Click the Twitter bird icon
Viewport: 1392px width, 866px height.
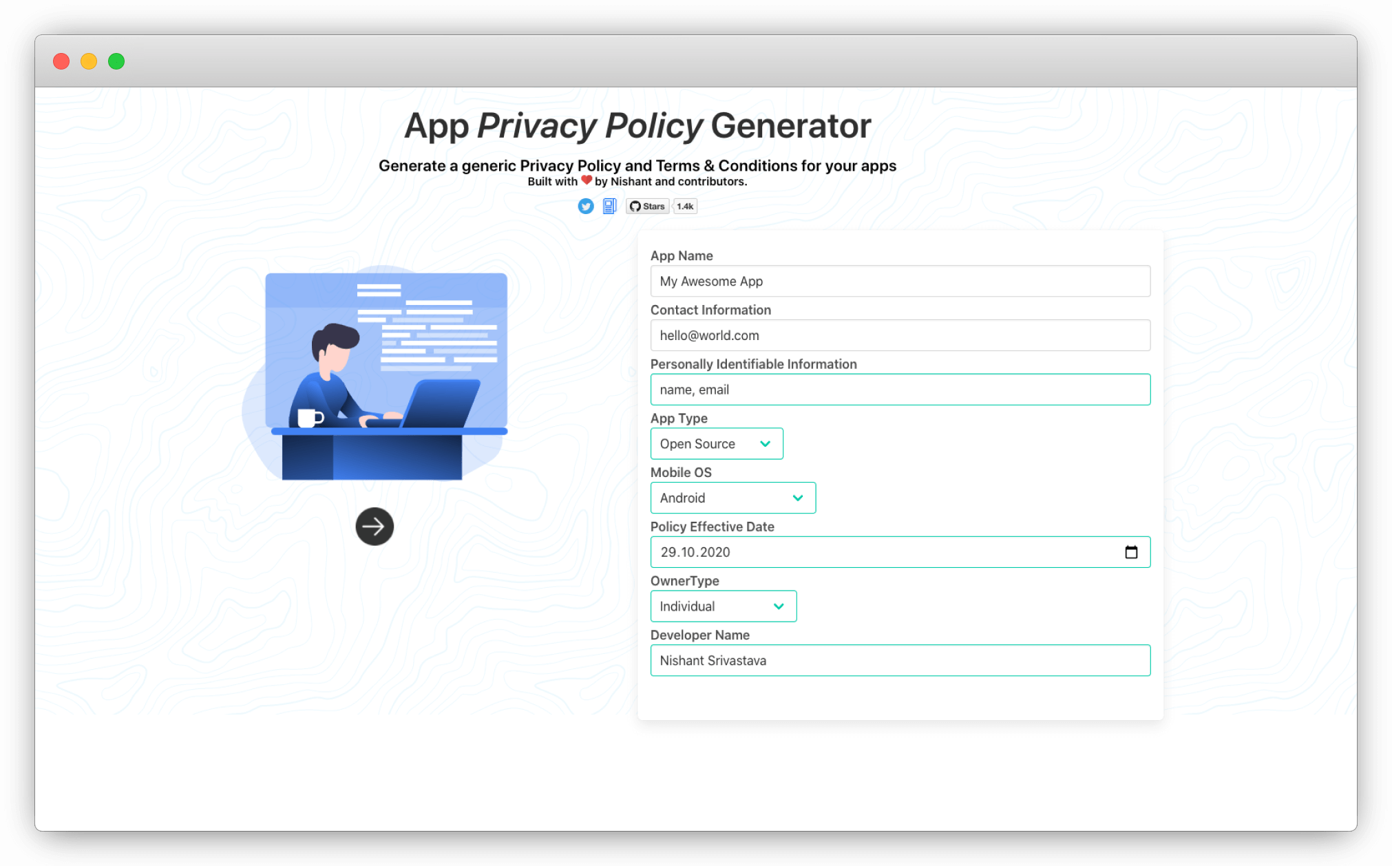point(586,207)
